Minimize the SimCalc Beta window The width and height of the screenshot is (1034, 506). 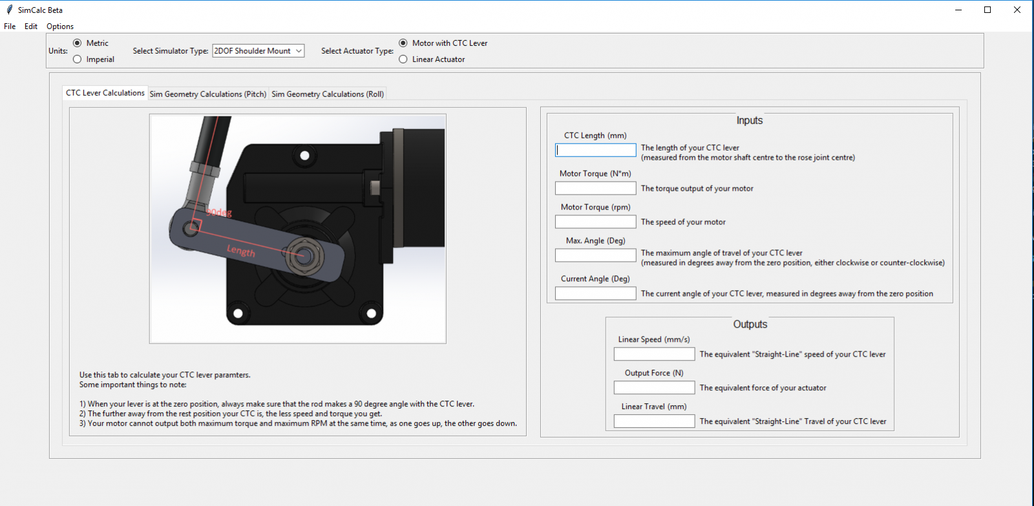click(x=958, y=10)
